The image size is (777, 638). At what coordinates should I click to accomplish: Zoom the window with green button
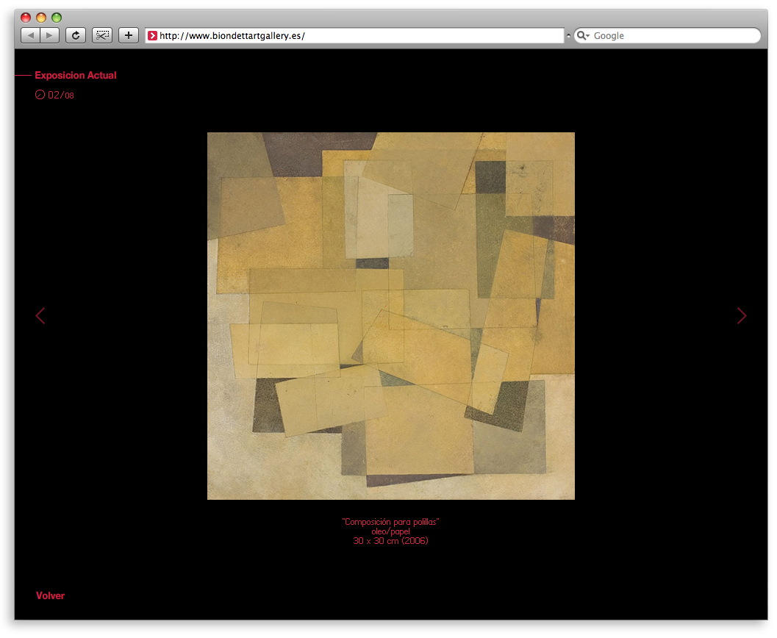tap(57, 18)
